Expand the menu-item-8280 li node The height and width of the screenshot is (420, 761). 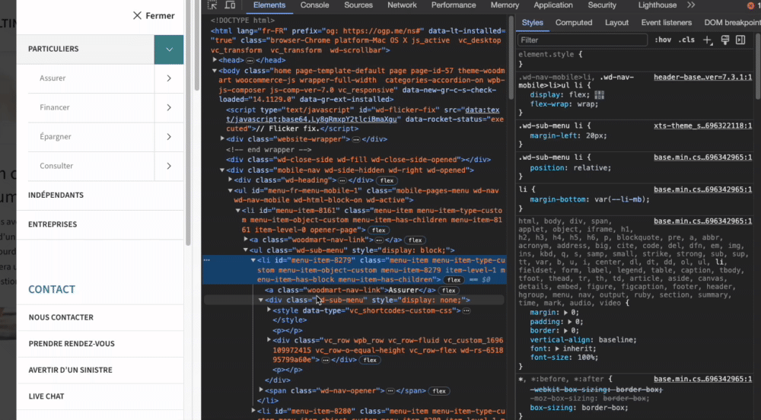coord(253,411)
